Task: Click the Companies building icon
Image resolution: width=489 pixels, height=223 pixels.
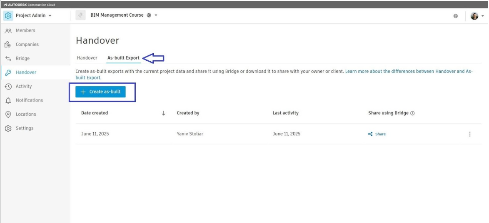Action: point(7,45)
